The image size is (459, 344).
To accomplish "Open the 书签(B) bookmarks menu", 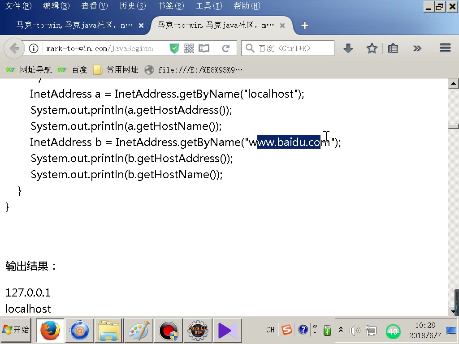I will tap(170, 6).
